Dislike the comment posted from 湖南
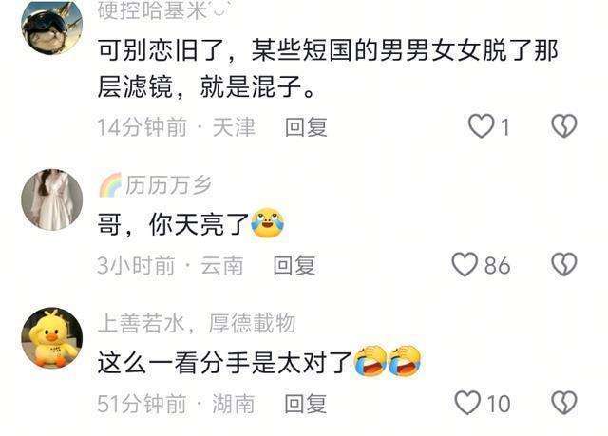608x436 pixels. [564, 403]
